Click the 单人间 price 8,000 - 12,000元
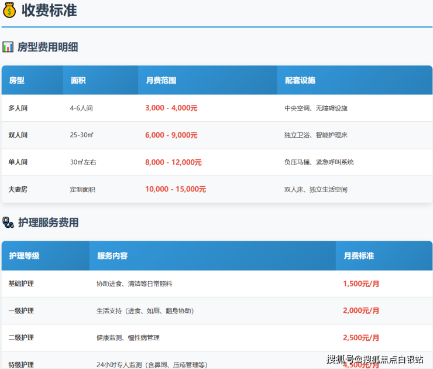 coord(173,162)
